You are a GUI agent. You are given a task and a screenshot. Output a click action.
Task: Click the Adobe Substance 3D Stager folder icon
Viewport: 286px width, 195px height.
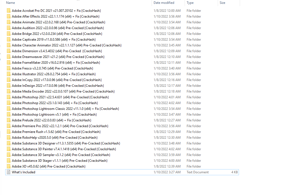[x=9, y=161]
